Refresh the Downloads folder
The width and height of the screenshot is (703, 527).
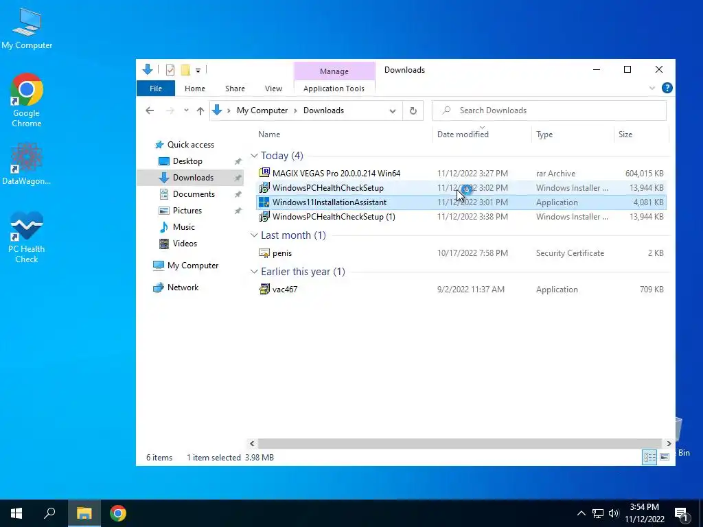[x=413, y=110]
